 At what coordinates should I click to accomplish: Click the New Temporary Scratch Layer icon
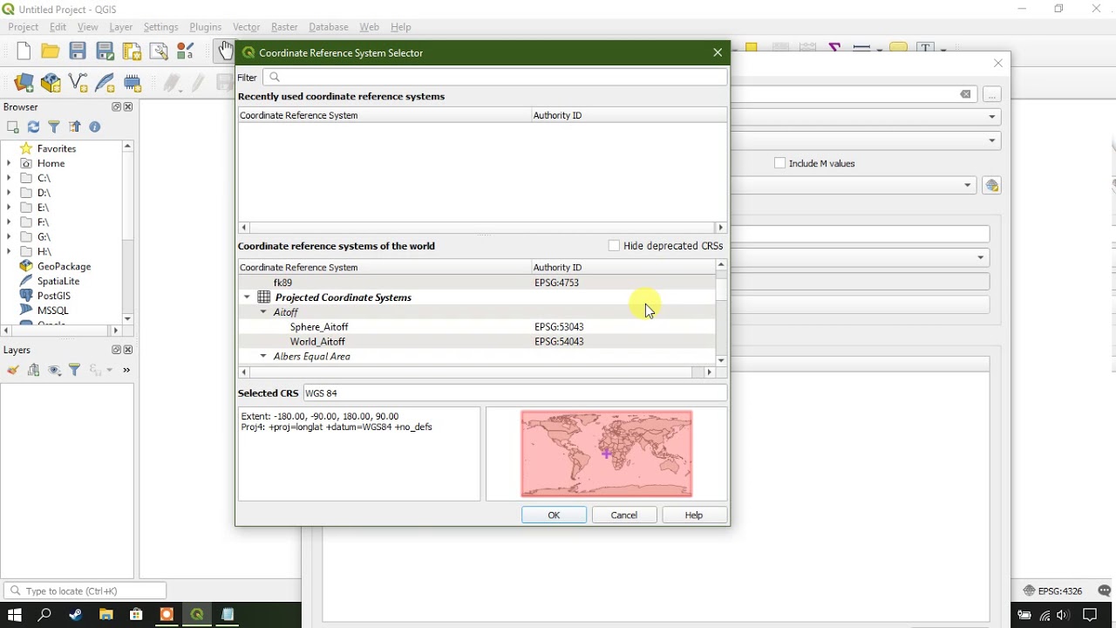pyautogui.click(x=133, y=83)
